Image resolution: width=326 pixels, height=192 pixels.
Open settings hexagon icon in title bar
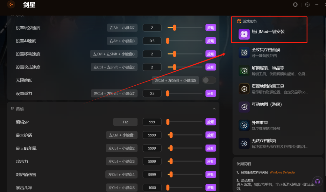307,4
